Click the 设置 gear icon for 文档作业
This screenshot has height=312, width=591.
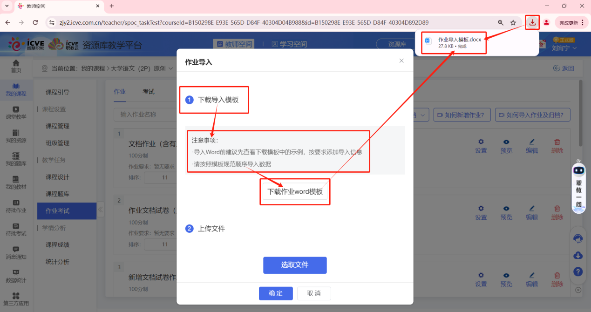coord(481,145)
